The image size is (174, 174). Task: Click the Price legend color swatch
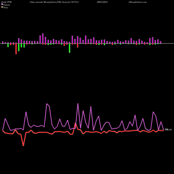[x=2, y=7]
